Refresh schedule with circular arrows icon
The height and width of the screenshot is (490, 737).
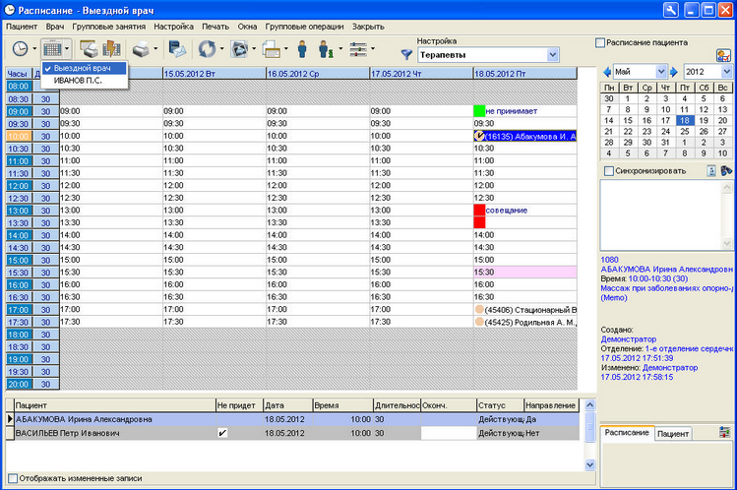coord(207,49)
